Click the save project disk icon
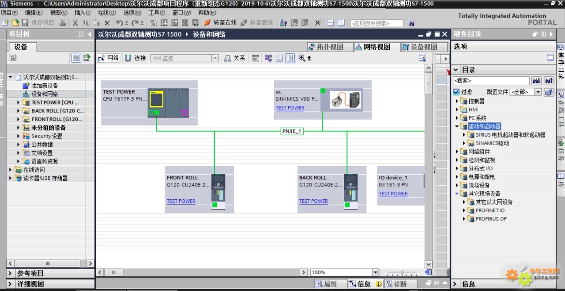Screen dimensions: 565x291 [25, 22]
